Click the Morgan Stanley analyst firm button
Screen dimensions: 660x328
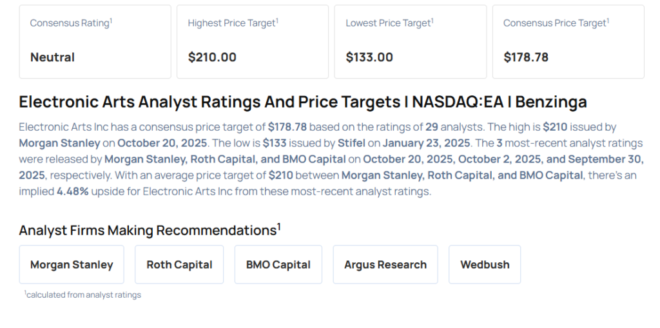(72, 264)
